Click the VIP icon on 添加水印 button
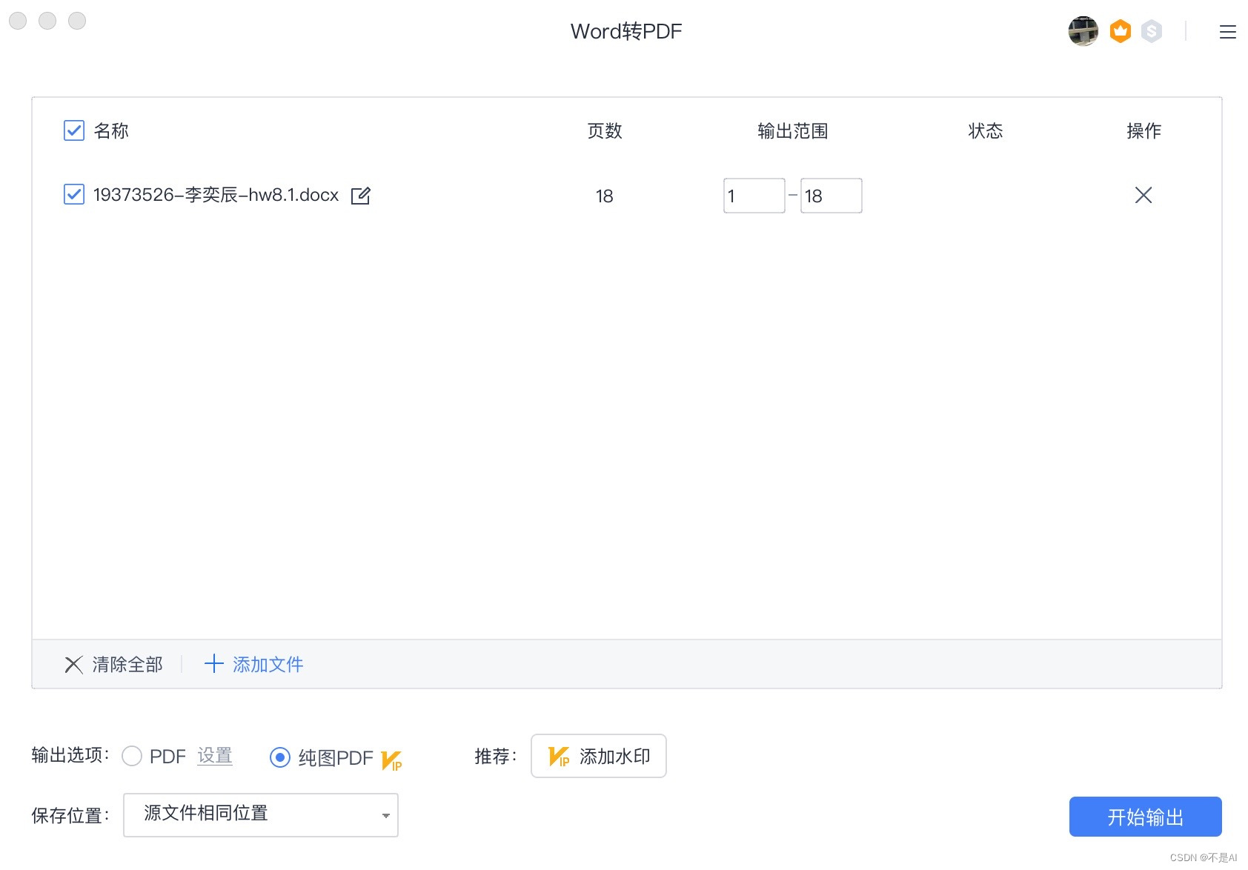1248x870 pixels. pyautogui.click(x=558, y=756)
